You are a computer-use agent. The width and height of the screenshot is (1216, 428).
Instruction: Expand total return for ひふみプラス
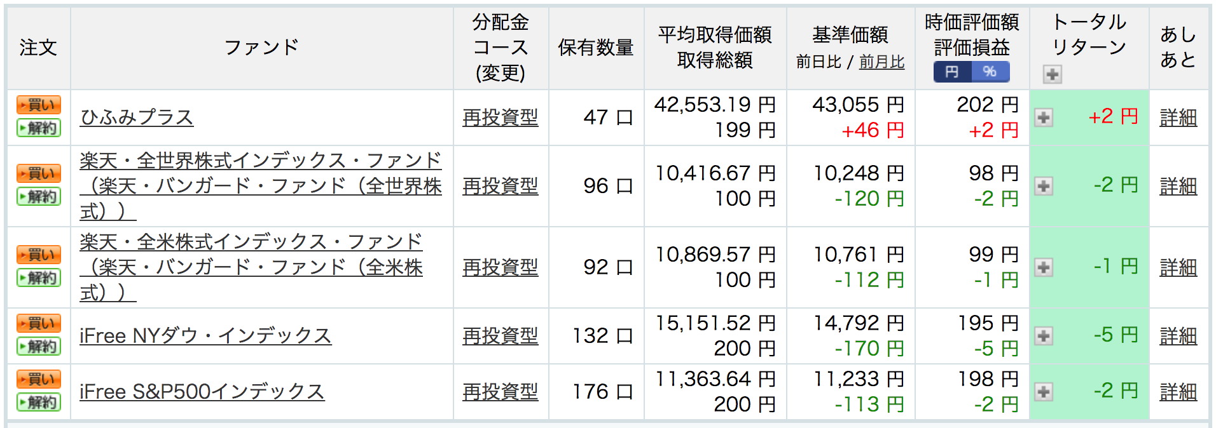pos(1043,117)
